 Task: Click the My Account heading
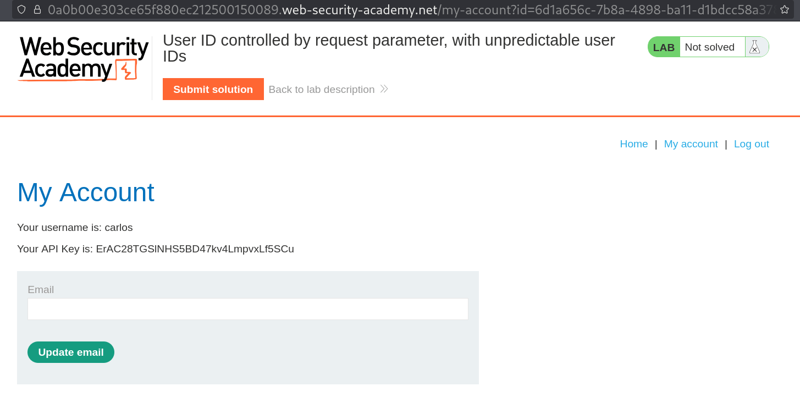86,192
